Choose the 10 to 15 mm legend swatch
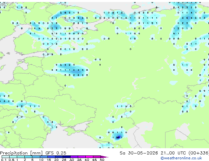 [44, 157]
